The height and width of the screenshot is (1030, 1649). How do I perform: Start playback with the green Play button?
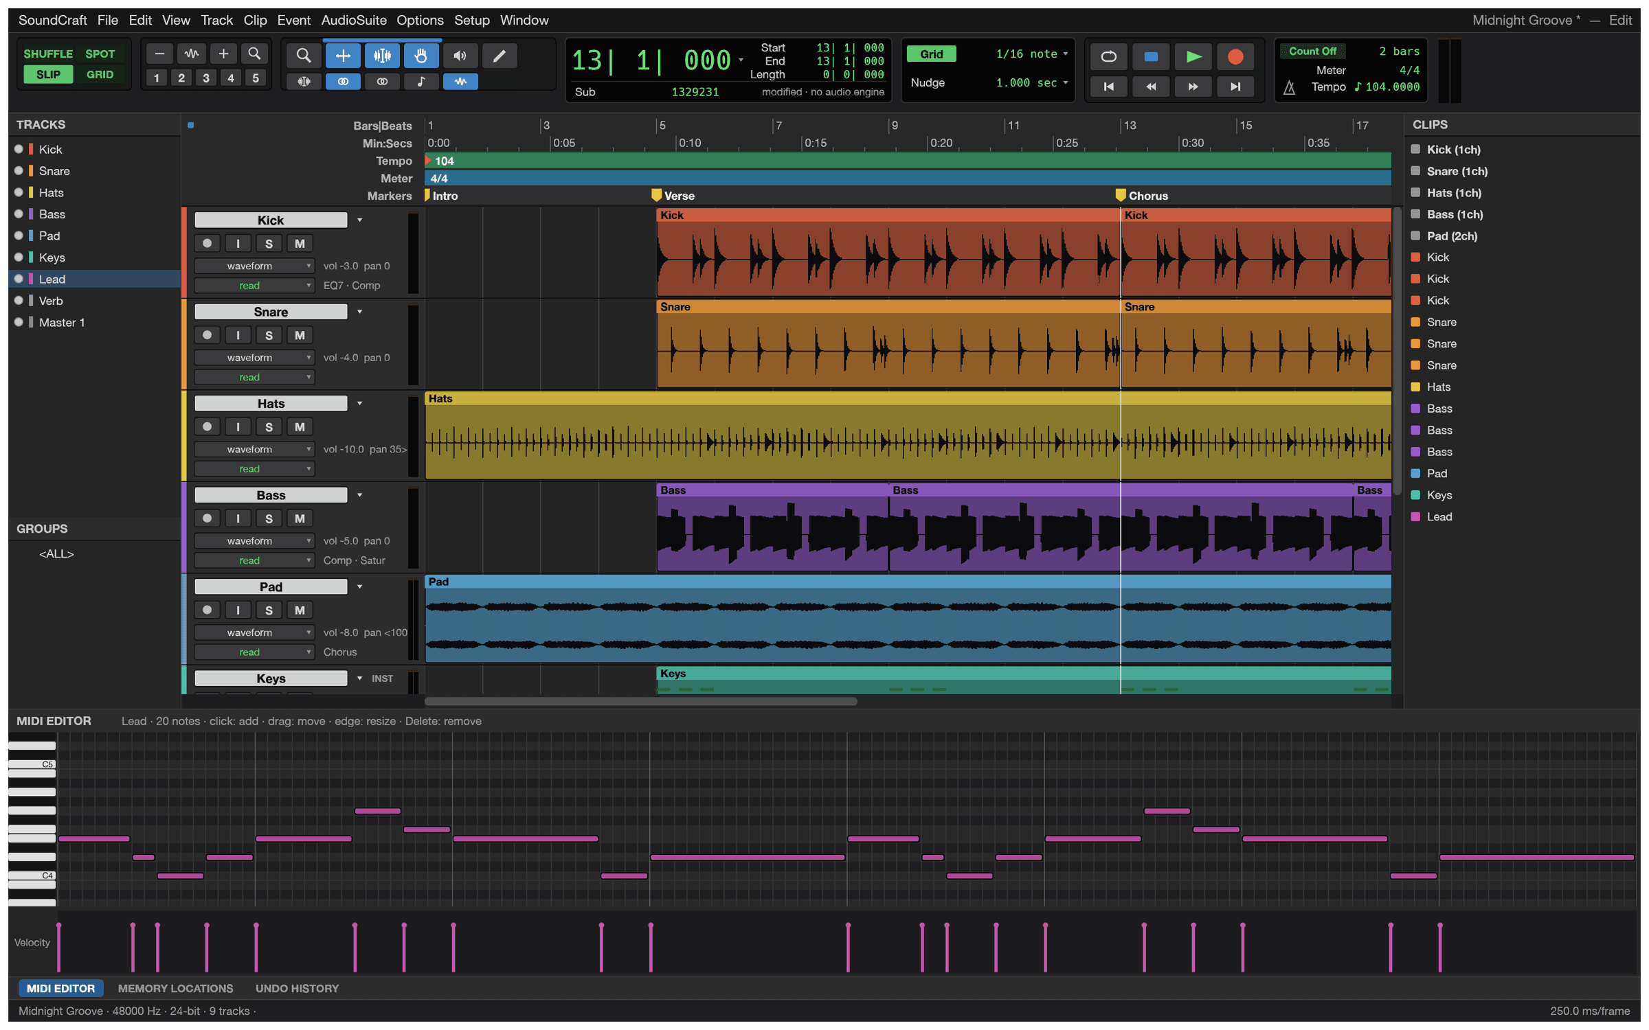1193,56
